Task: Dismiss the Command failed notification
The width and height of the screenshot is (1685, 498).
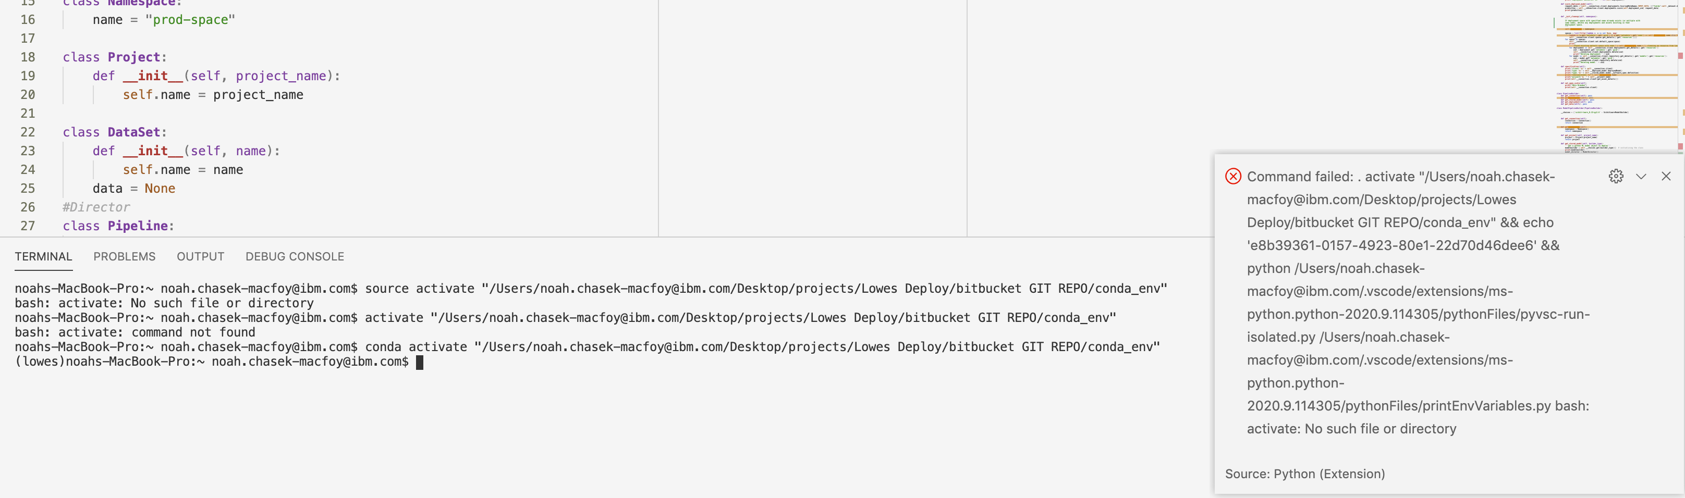Action: tap(1666, 176)
